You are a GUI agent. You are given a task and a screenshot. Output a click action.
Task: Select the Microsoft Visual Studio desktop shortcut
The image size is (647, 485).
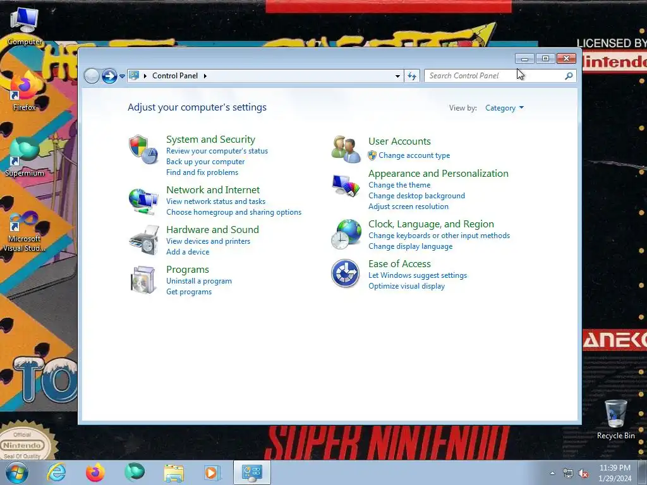(x=25, y=231)
